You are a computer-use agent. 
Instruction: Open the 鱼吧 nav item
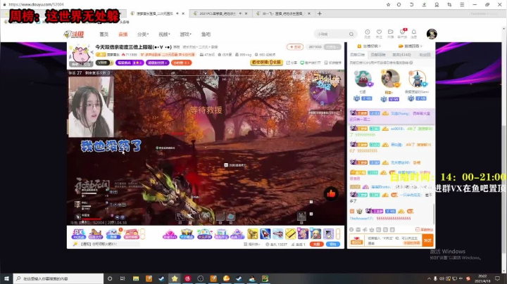[206, 34]
